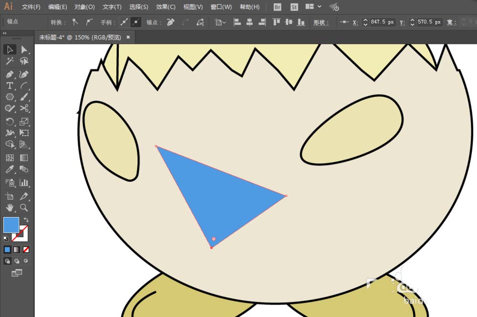Image resolution: width=477 pixels, height=317 pixels.
Task: Align anchors horizontally left
Action: 237,22
